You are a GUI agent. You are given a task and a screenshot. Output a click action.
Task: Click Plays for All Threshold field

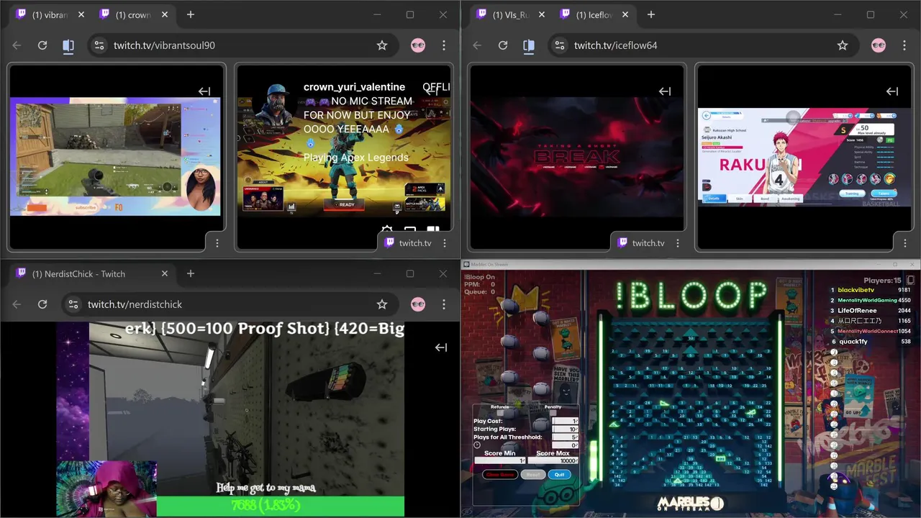click(565, 437)
